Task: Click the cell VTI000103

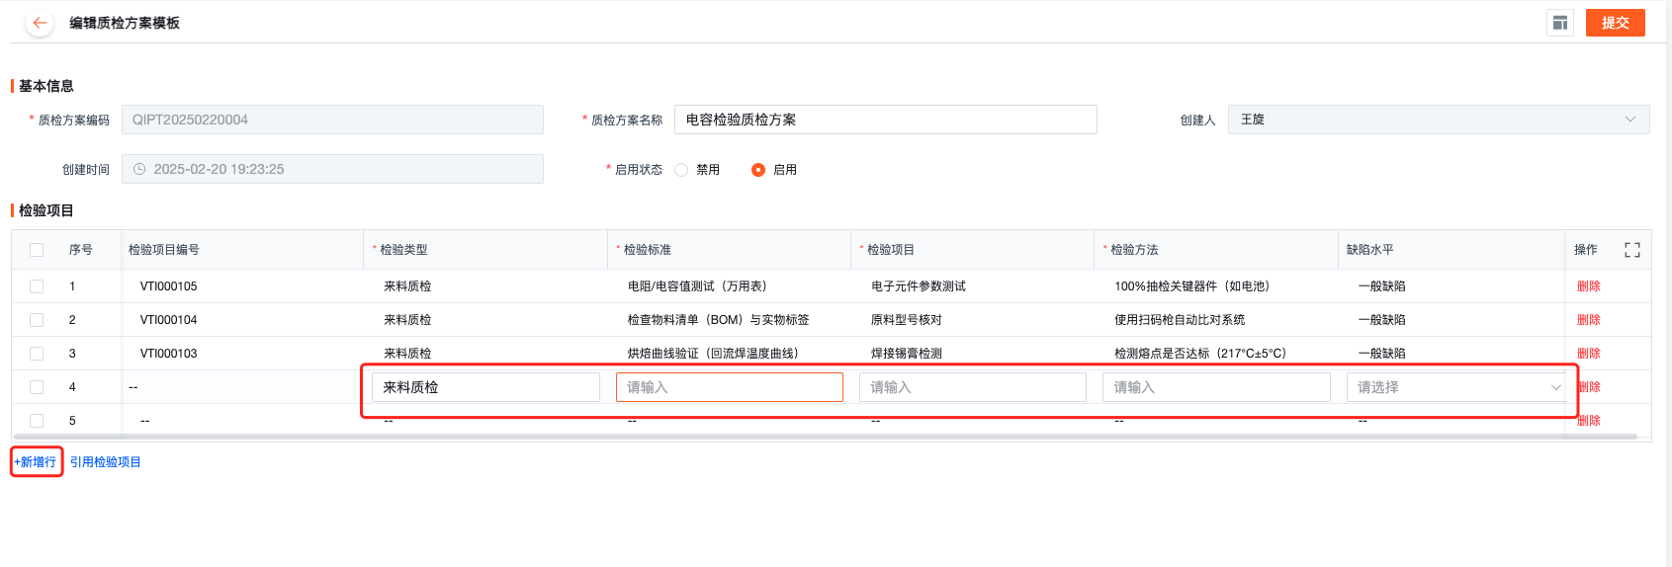Action: 169,354
